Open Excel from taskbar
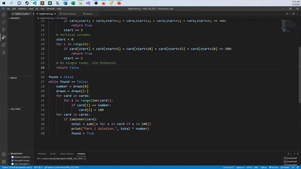This screenshot has height=169, width=301. coord(73,3)
